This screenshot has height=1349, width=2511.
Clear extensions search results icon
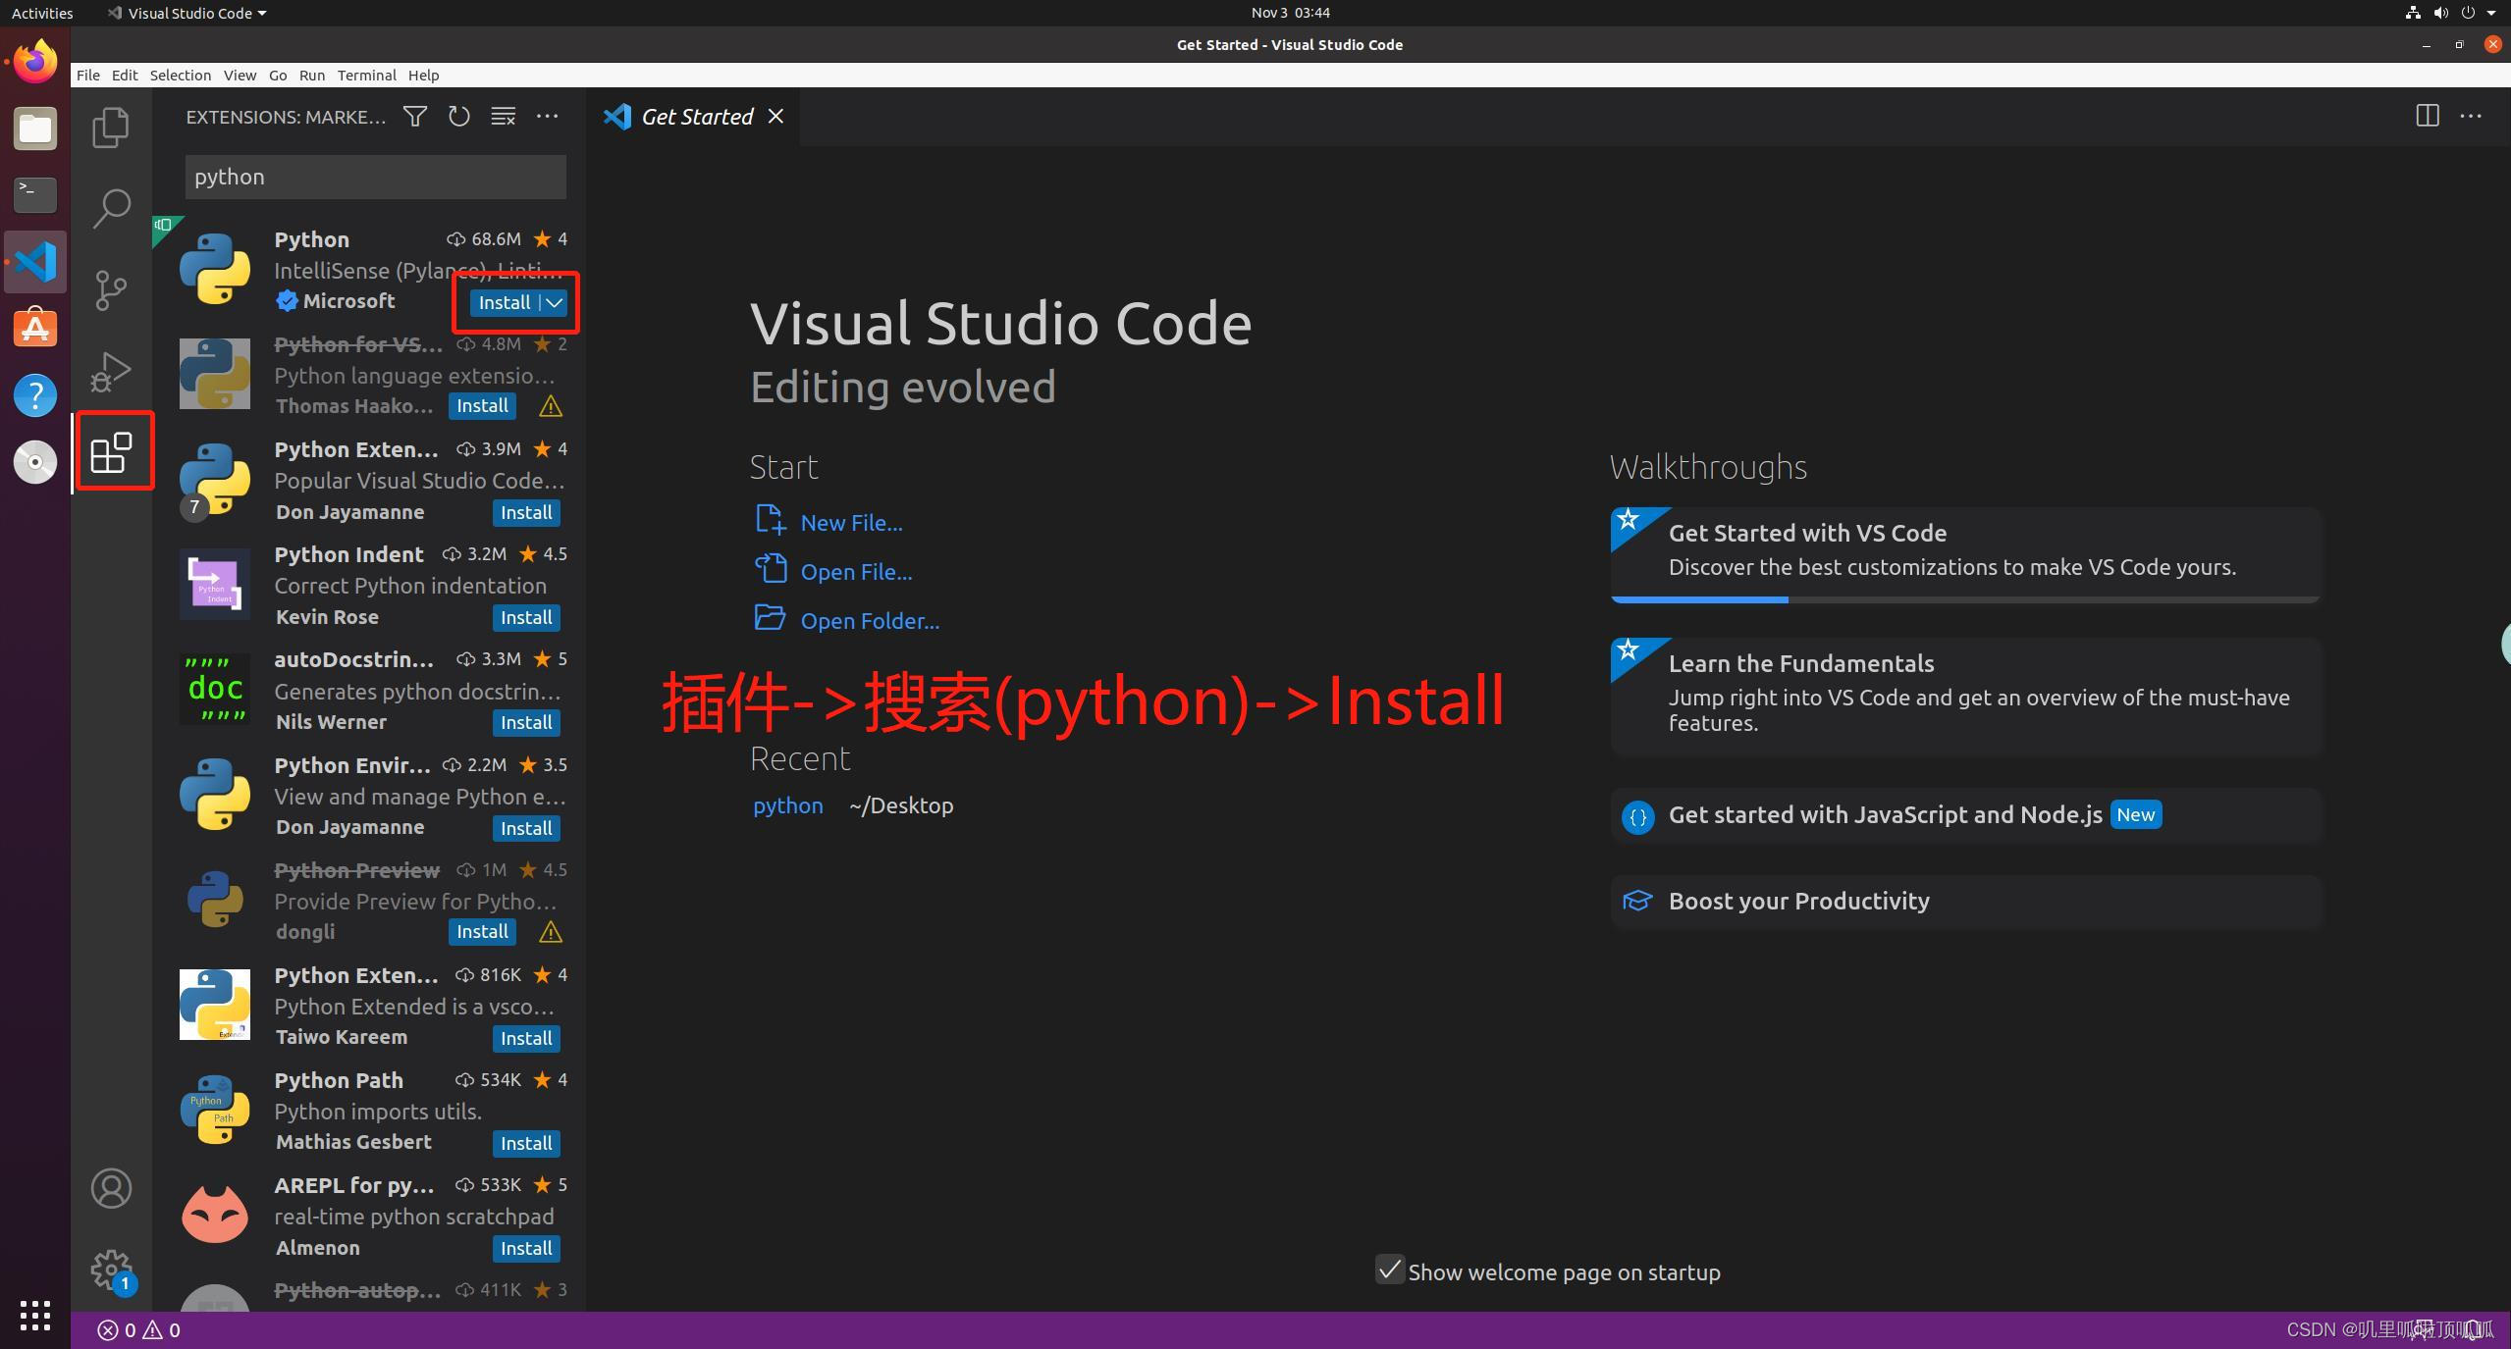point(503,117)
